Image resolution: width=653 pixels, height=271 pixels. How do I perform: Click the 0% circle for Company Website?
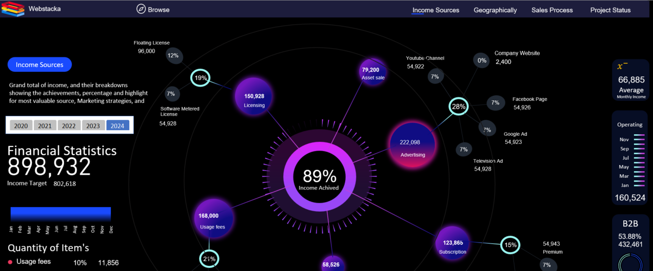[x=482, y=60]
